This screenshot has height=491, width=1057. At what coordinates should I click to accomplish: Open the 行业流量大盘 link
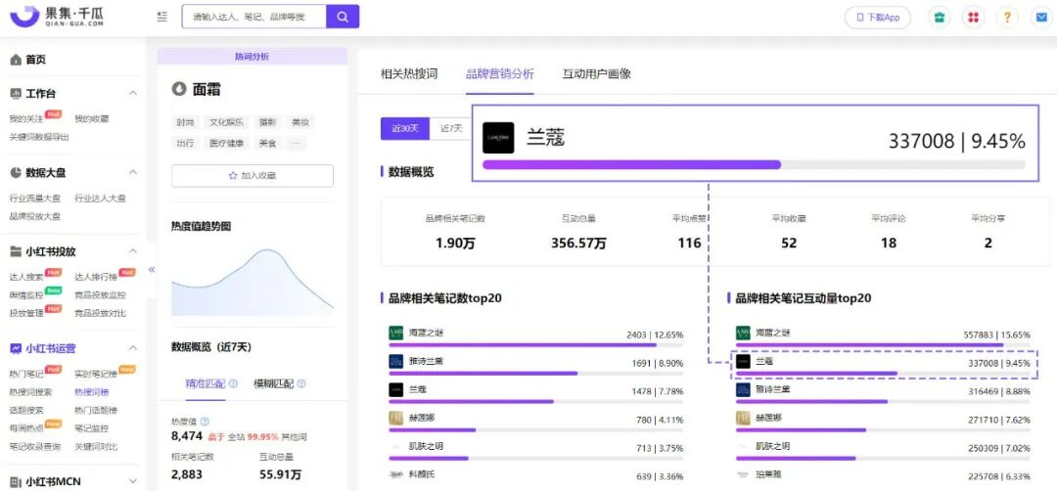34,198
